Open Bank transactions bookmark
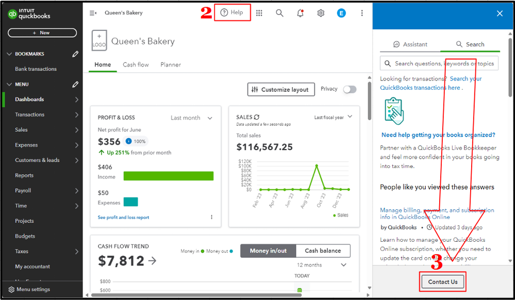This screenshot has height=300, width=515. coord(36,69)
